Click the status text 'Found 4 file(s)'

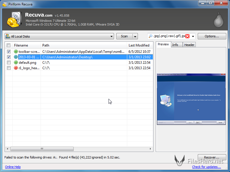click(x=69, y=158)
